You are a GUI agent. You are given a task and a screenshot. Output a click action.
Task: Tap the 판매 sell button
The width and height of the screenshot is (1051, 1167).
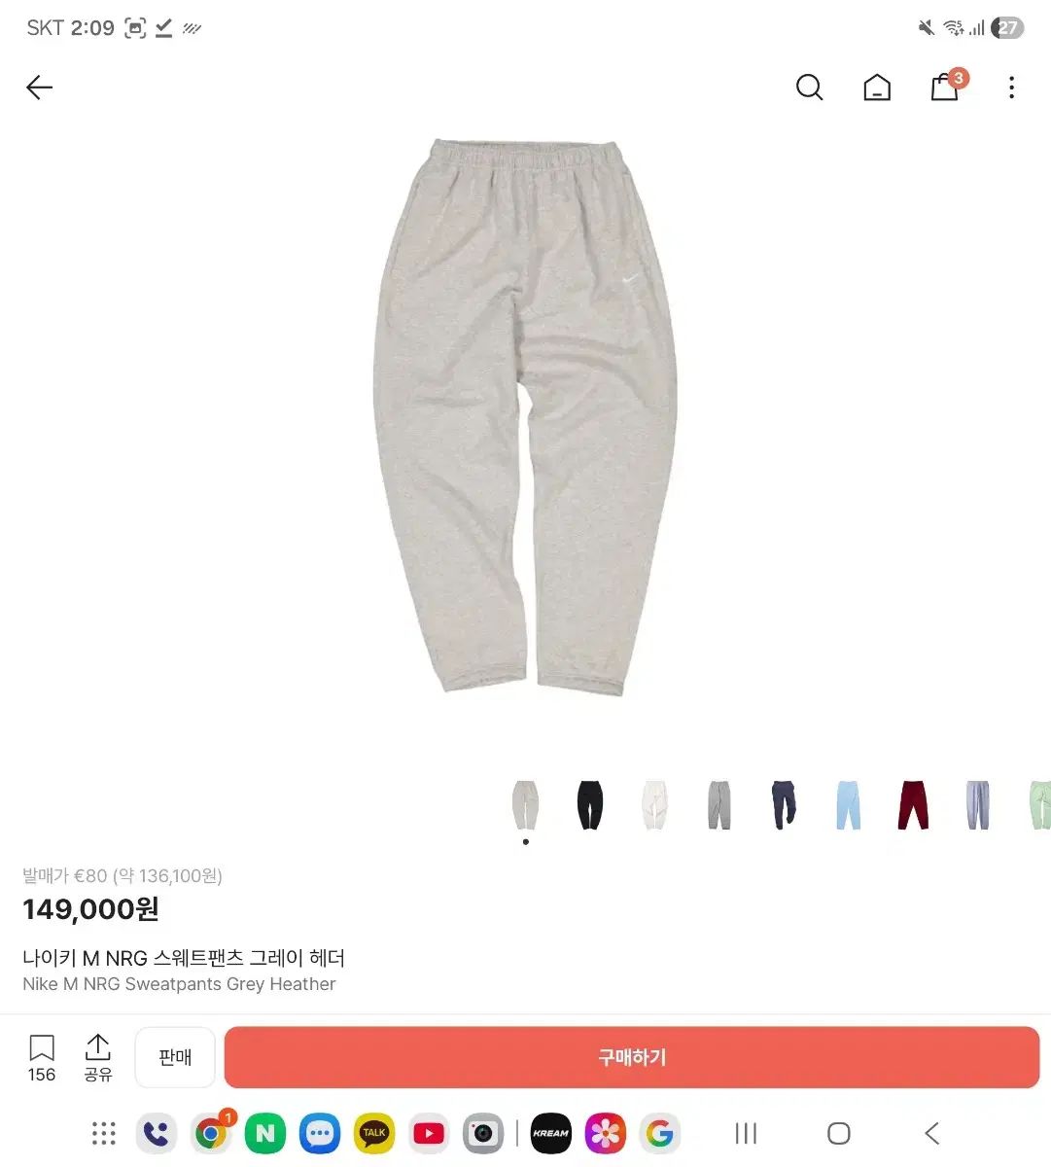[x=175, y=1057]
